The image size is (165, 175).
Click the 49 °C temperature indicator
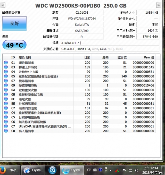tap(14, 45)
